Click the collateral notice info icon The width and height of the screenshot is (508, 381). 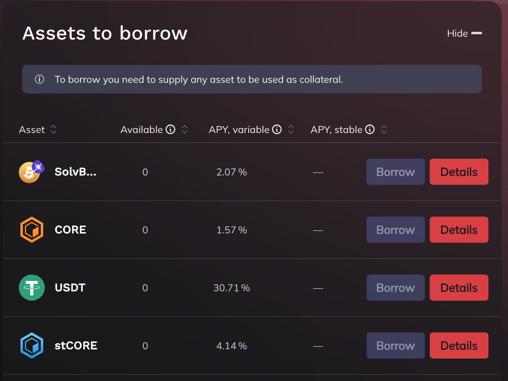40,79
